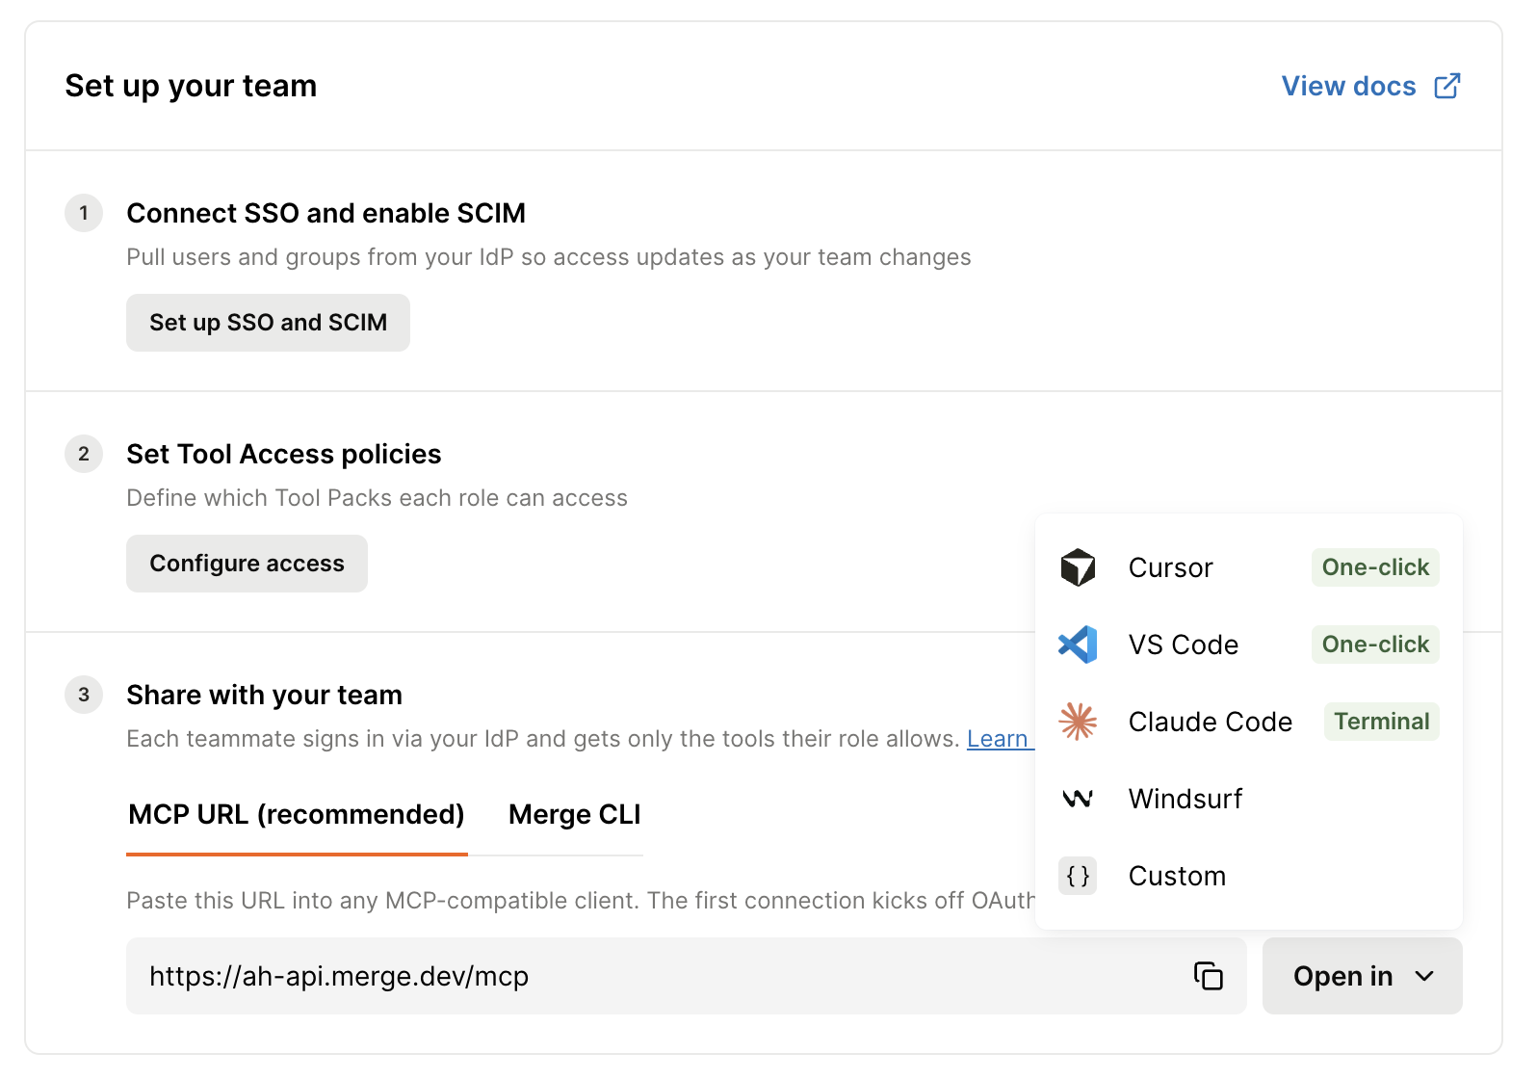Click the Share with your team heading
Viewport: 1537px width, 1079px height.
[265, 695]
